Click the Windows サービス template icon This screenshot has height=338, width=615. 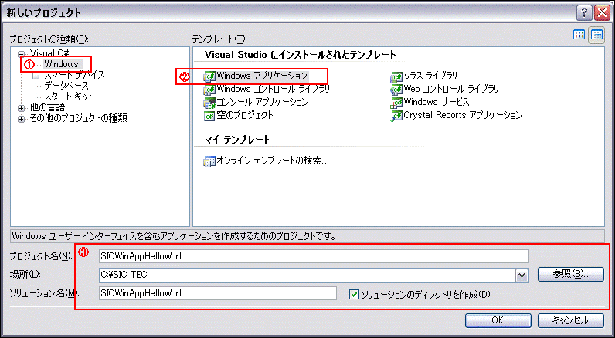[x=396, y=103]
